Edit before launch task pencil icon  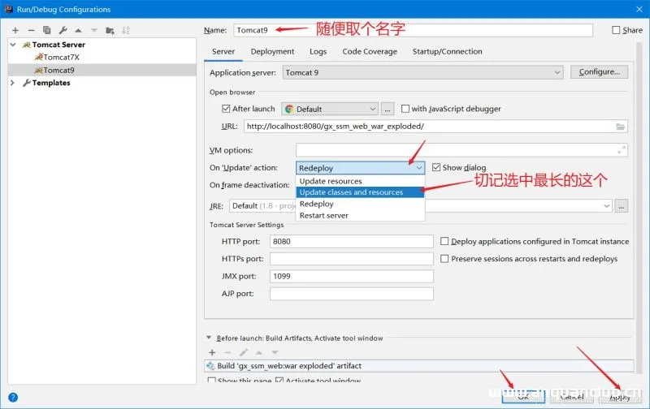click(x=243, y=352)
